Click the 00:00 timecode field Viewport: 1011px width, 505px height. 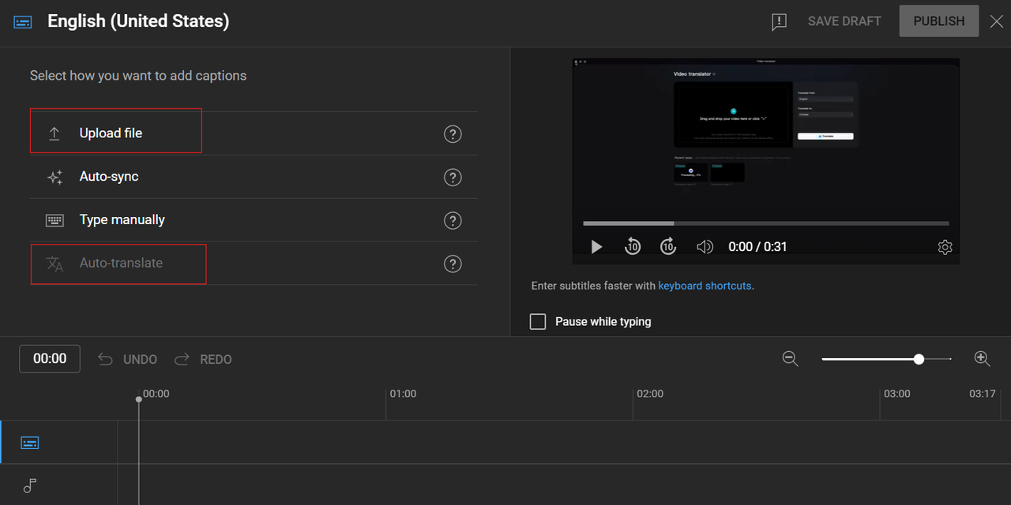pos(50,358)
